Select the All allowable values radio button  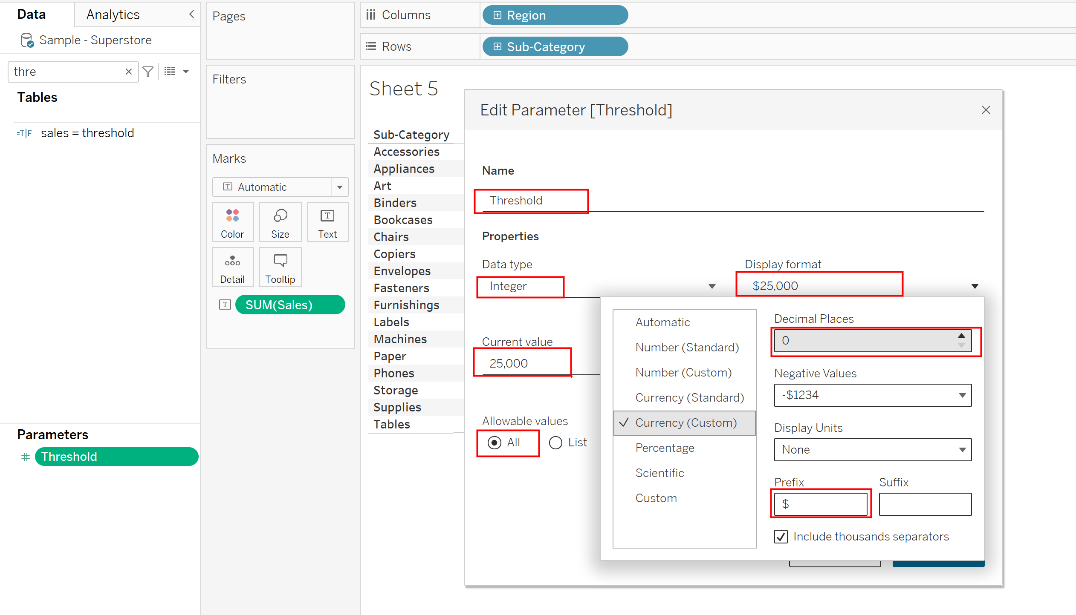pyautogui.click(x=495, y=443)
